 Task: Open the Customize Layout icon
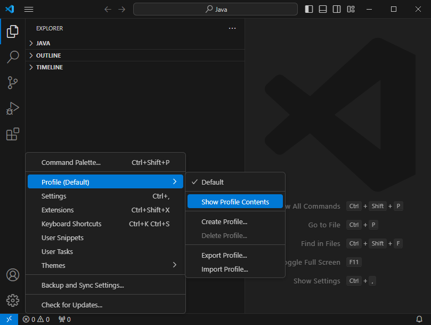click(351, 9)
